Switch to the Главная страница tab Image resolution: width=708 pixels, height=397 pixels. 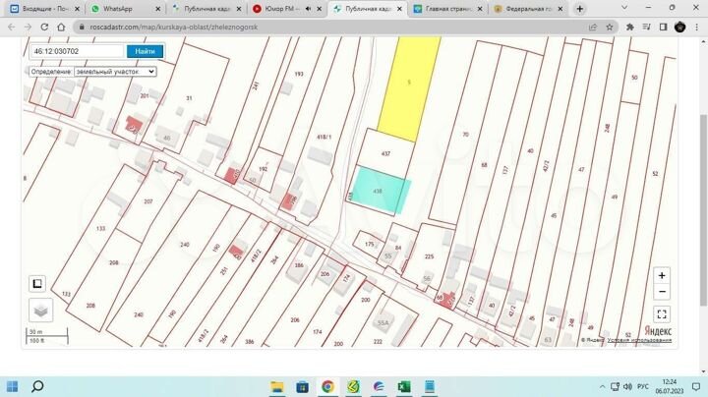[x=448, y=9]
